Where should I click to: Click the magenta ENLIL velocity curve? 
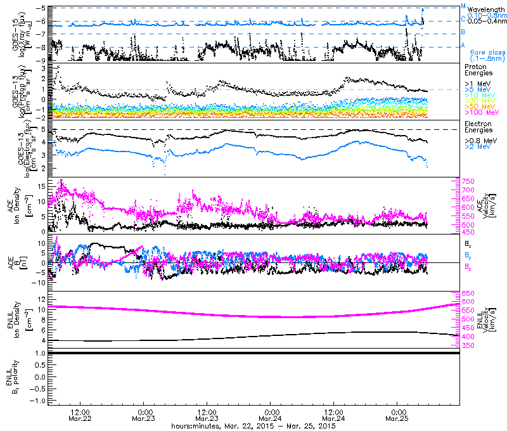click(254, 316)
